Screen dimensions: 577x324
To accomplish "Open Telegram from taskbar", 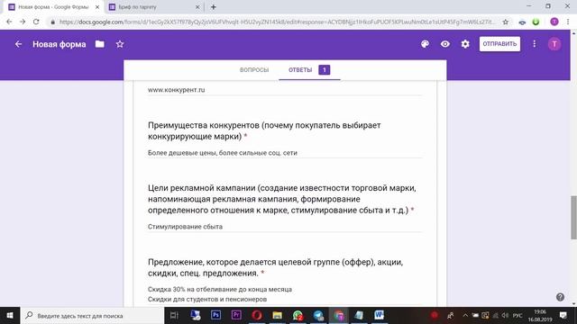I will (318, 315).
